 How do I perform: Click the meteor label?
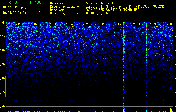pos(40,9)
